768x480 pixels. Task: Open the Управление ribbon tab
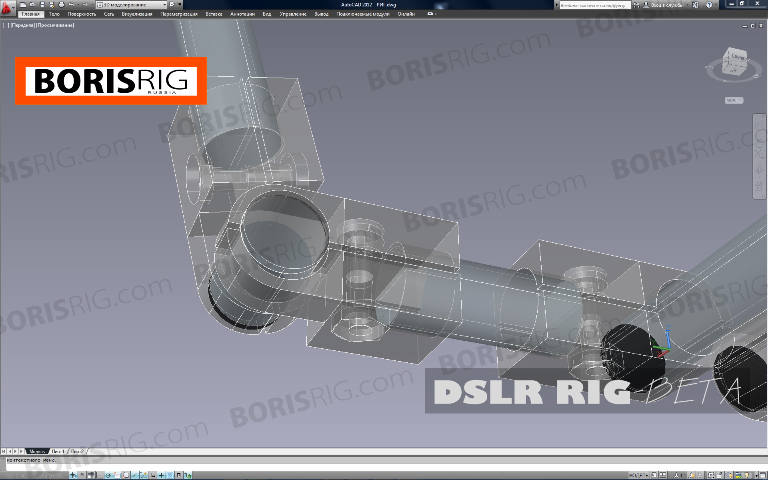pos(293,14)
